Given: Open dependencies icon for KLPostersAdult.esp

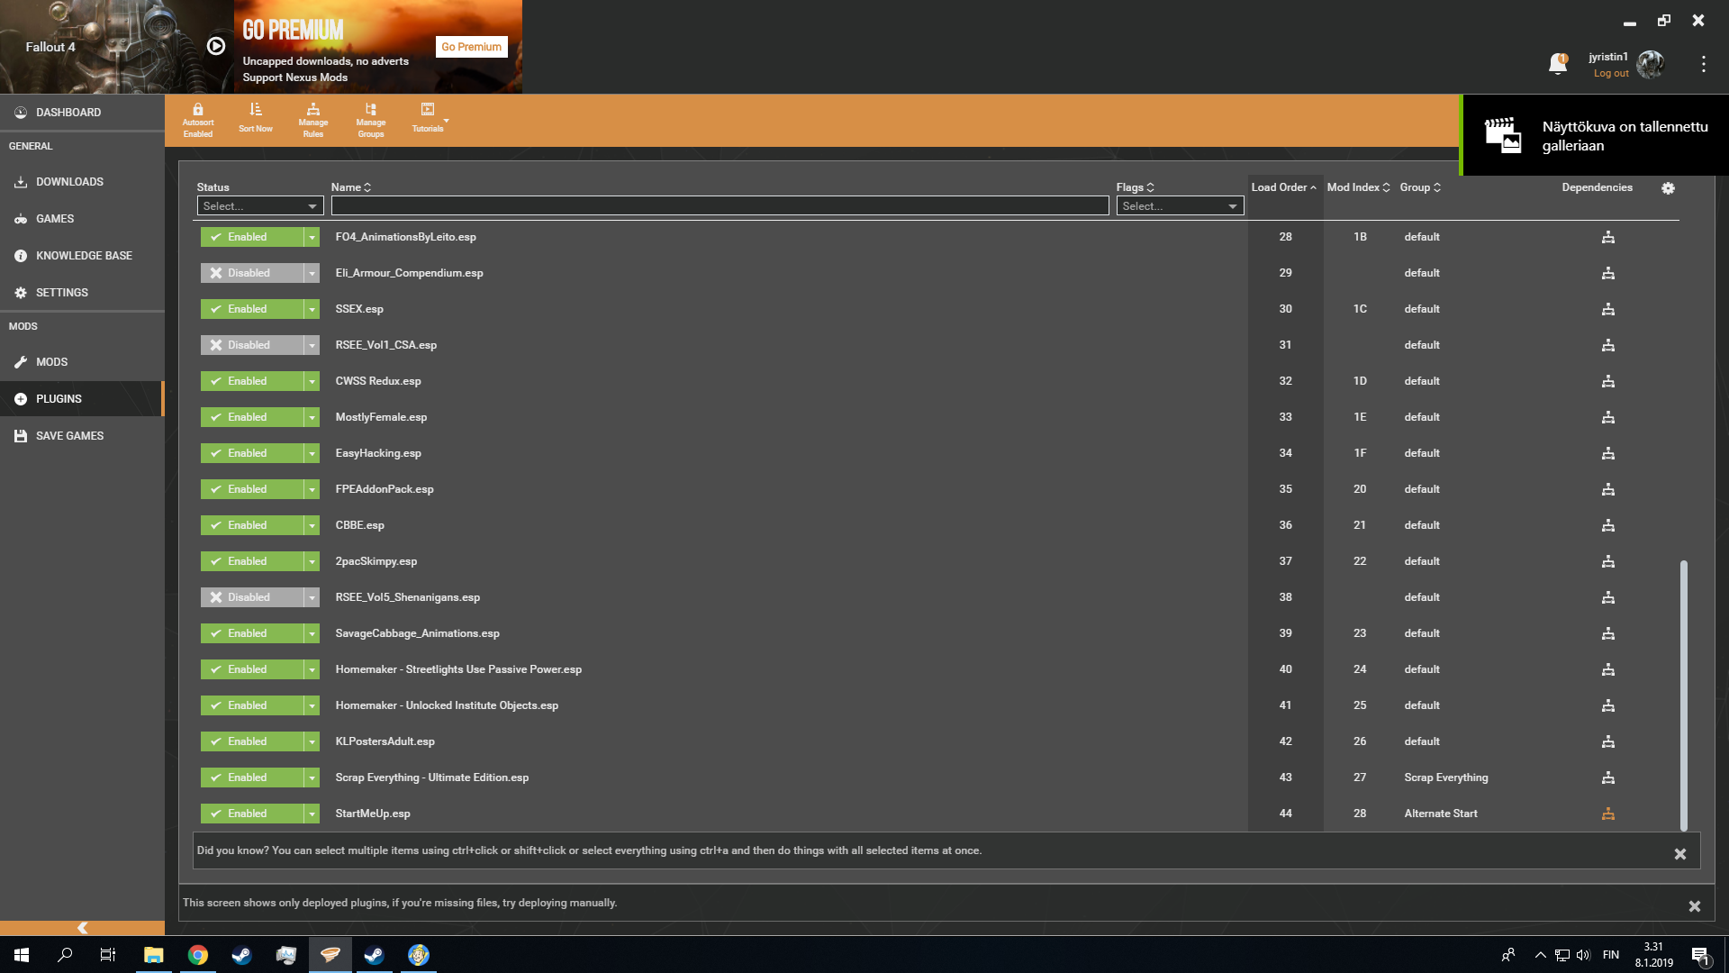Looking at the screenshot, I should [1608, 741].
